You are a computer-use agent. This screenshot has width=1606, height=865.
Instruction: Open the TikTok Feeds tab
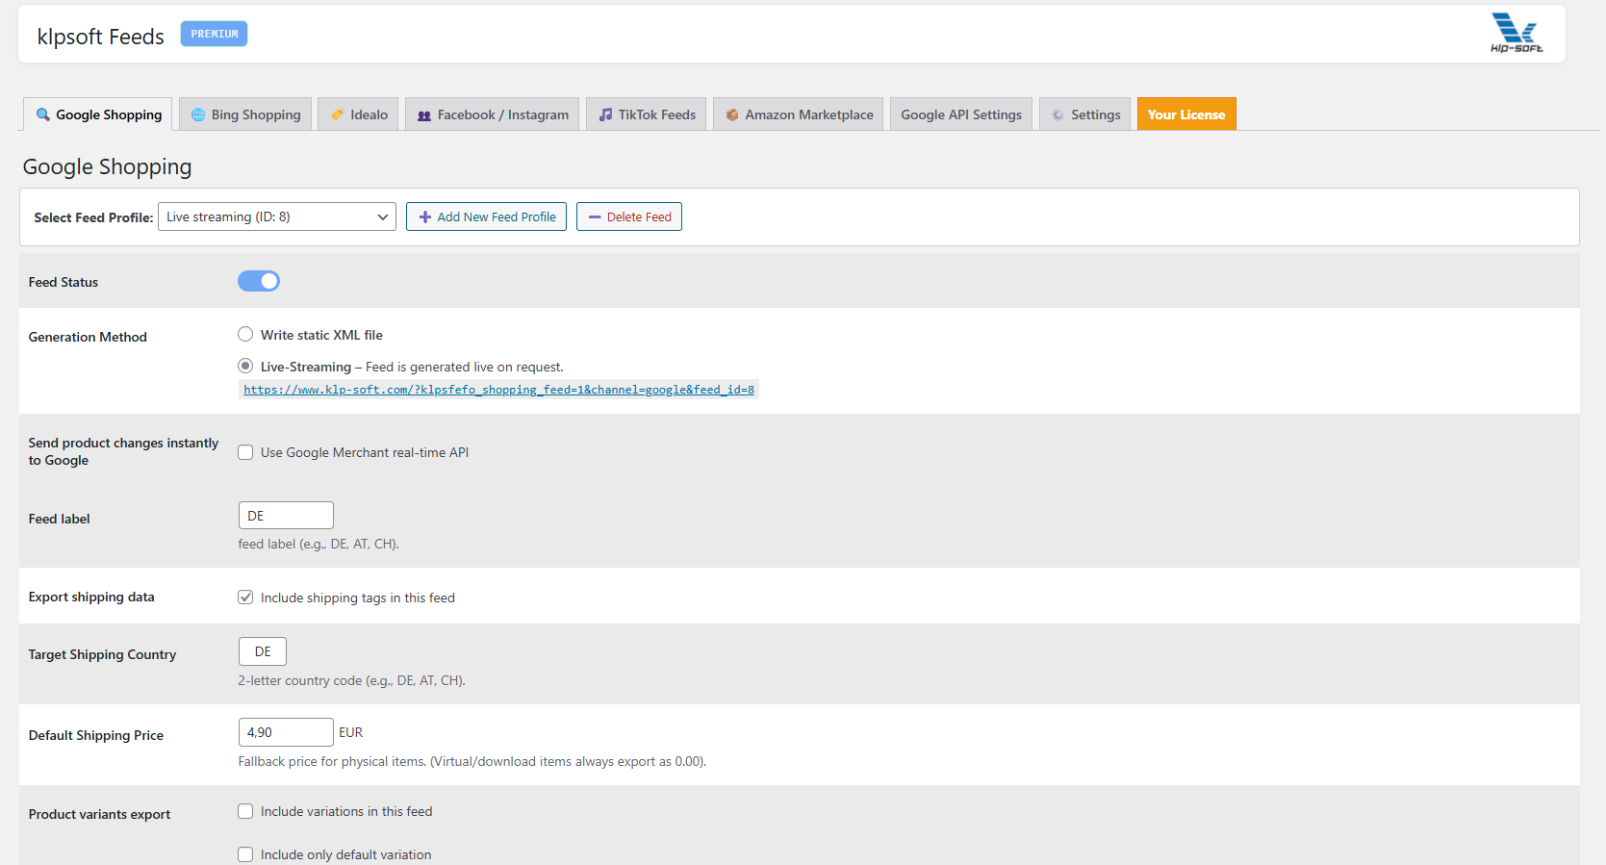click(x=647, y=114)
